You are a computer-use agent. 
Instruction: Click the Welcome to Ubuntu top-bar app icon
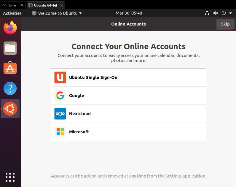(x=34, y=13)
